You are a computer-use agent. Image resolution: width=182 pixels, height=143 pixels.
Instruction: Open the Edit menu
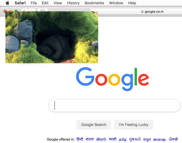[45, 3]
